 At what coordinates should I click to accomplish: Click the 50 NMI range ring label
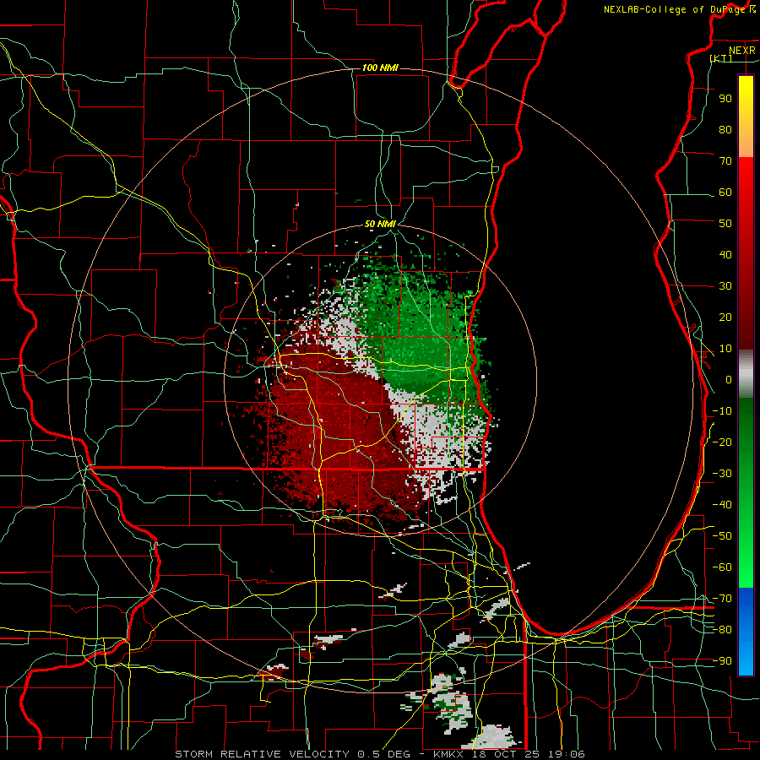380,224
